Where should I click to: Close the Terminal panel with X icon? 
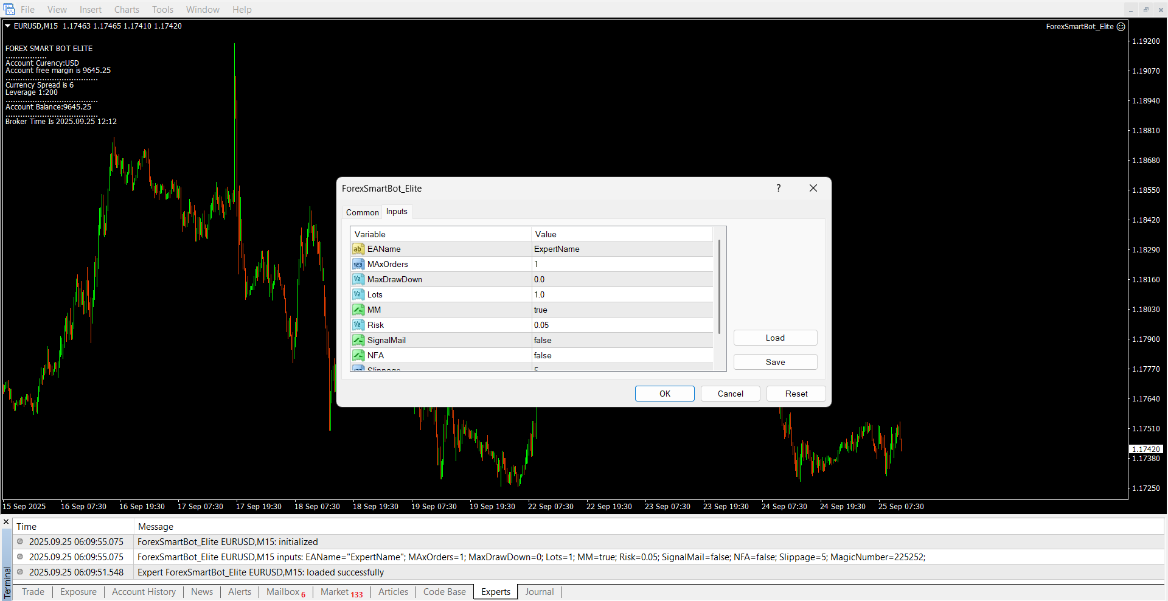(6, 522)
